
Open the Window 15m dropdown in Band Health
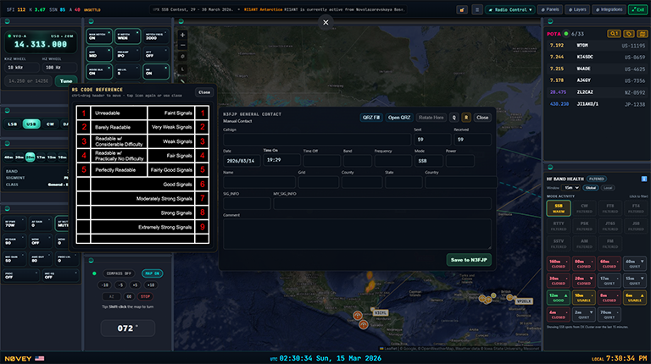click(570, 188)
